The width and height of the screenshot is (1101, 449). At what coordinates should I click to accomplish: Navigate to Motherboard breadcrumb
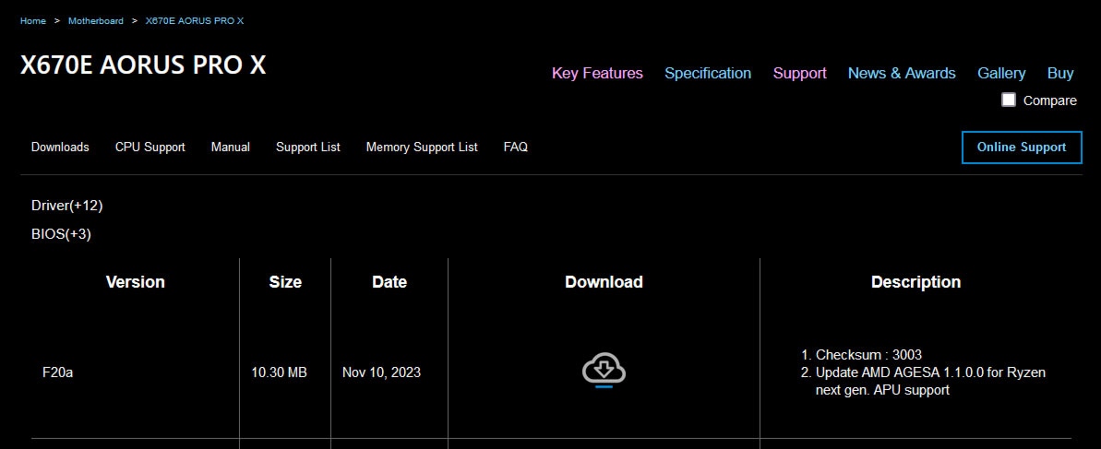96,20
